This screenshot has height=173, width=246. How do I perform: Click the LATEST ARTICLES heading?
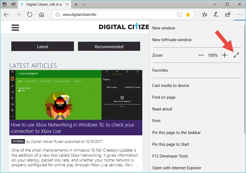pyautogui.click(x=33, y=66)
